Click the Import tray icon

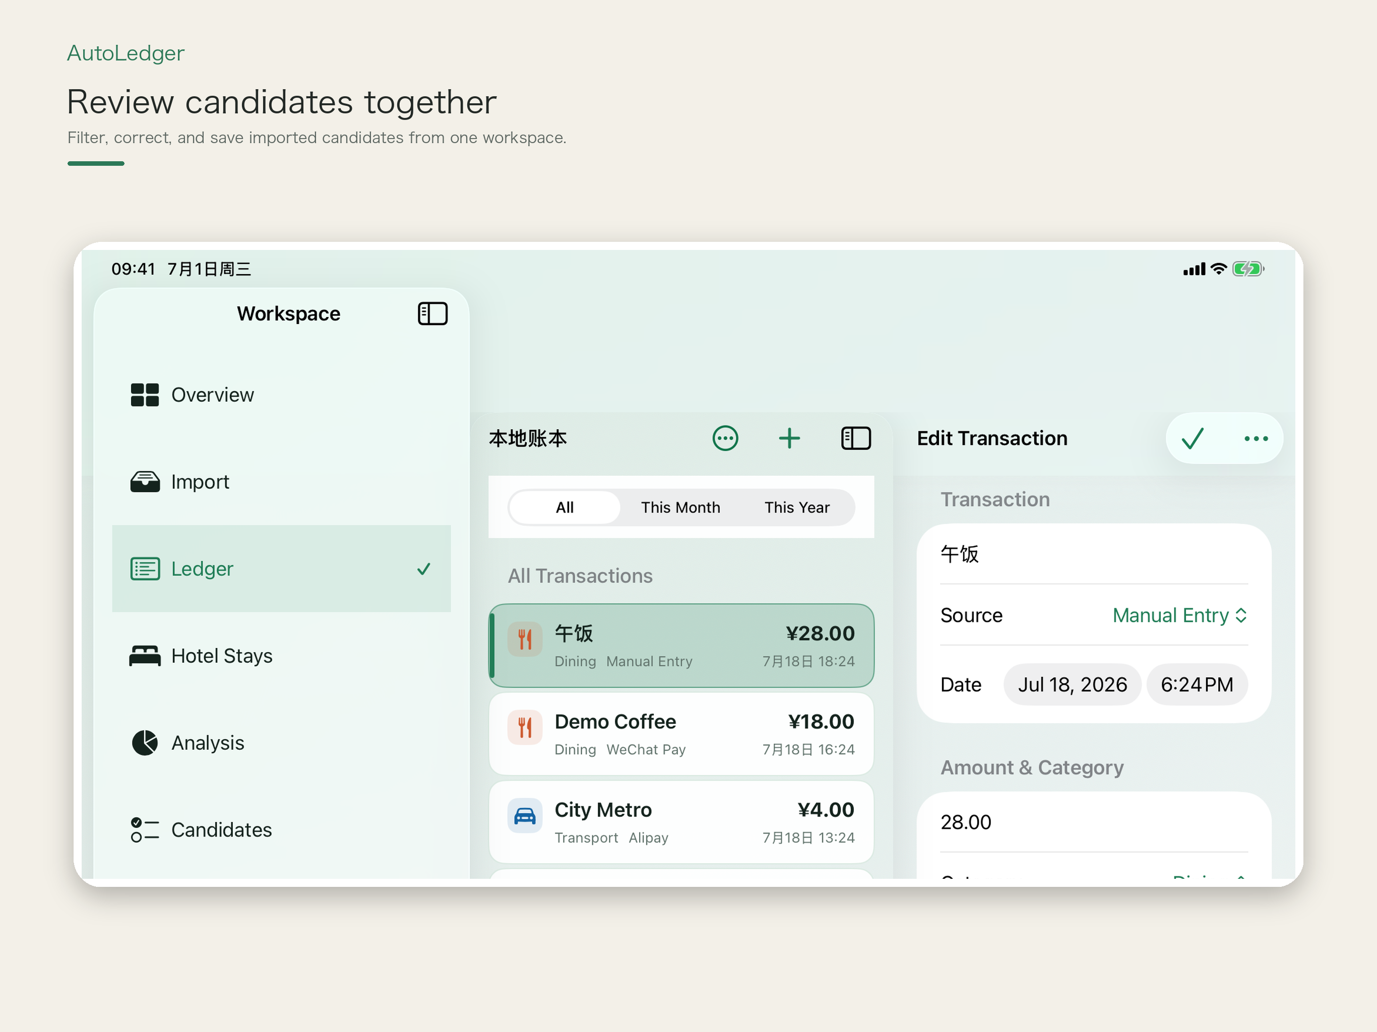(145, 482)
